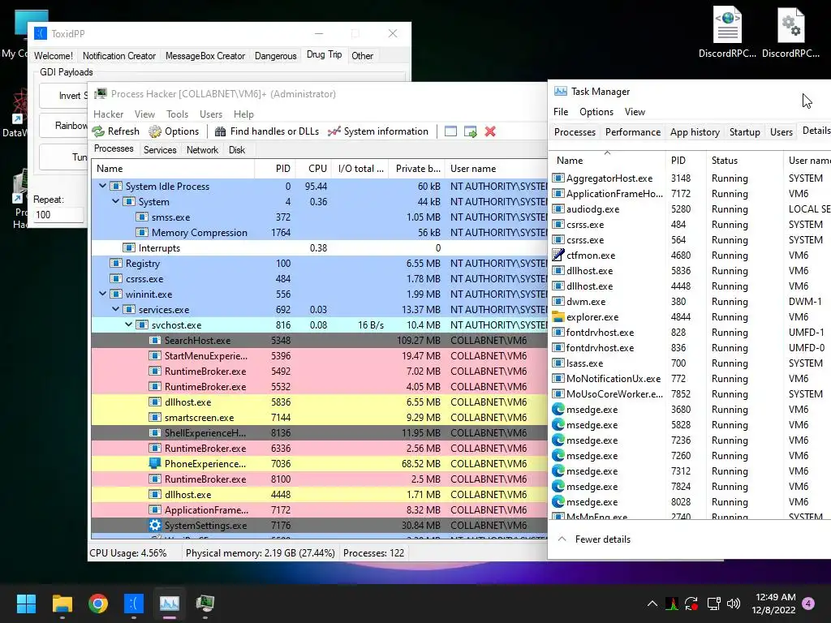
Task: Open Task Manager's Options menu
Action: coord(596,112)
